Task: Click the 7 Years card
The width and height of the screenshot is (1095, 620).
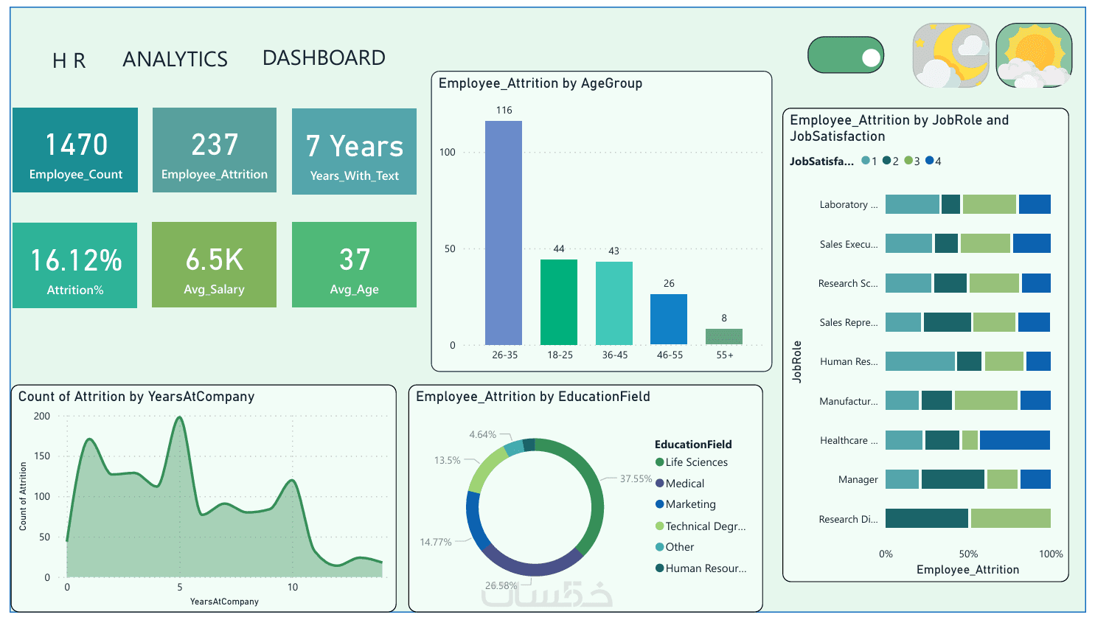Action: pos(354,152)
